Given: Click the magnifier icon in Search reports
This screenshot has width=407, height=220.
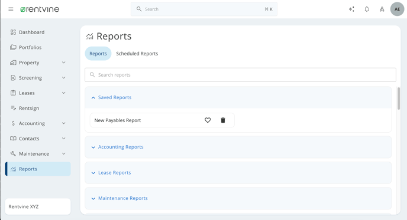Looking at the screenshot, I should (x=92, y=75).
